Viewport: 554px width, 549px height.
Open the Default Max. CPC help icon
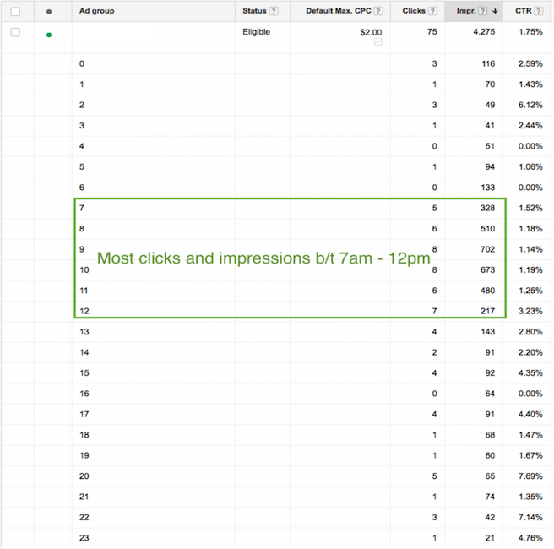click(x=377, y=11)
